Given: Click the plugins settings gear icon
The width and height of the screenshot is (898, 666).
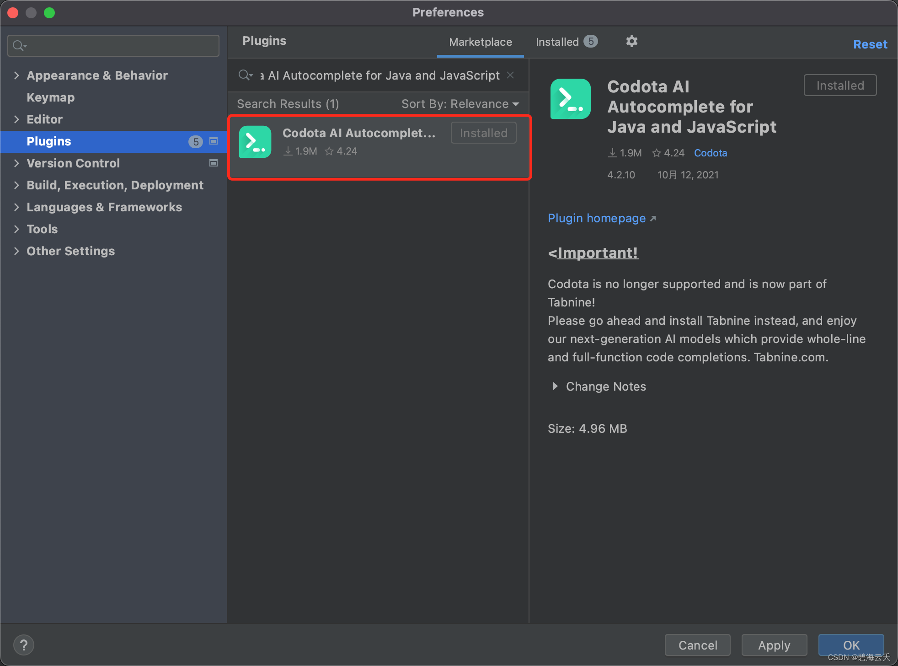Looking at the screenshot, I should (631, 42).
